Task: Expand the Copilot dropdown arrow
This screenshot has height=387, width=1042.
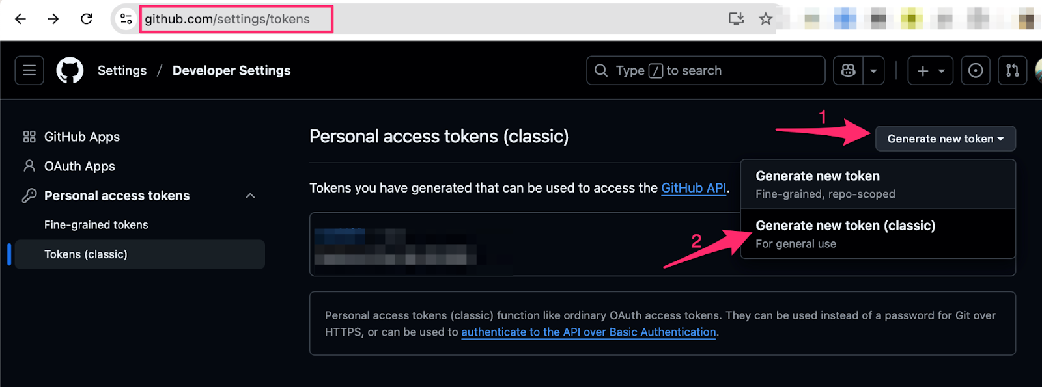Action: pos(873,70)
